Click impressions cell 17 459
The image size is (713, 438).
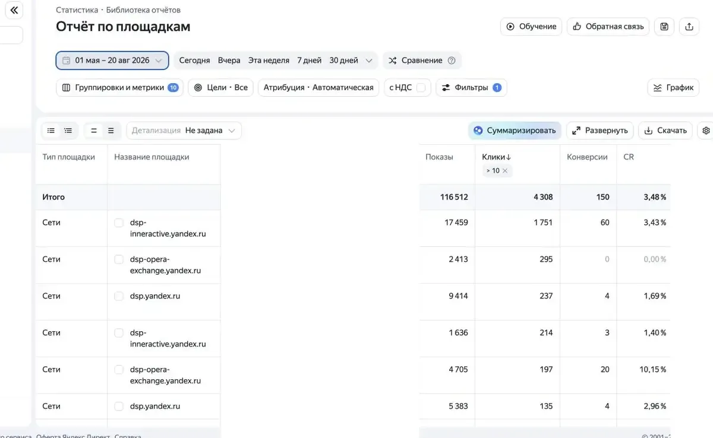click(456, 223)
